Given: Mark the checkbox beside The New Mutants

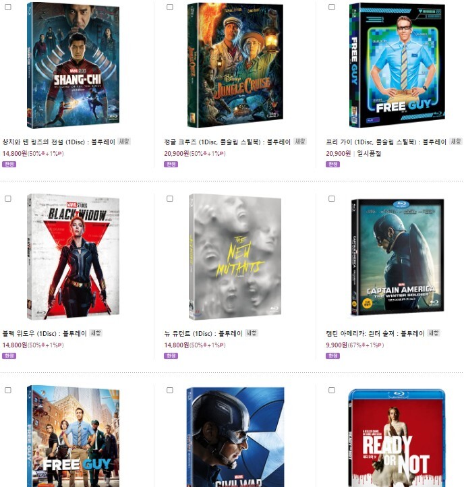Looking at the screenshot, I should tap(170, 198).
